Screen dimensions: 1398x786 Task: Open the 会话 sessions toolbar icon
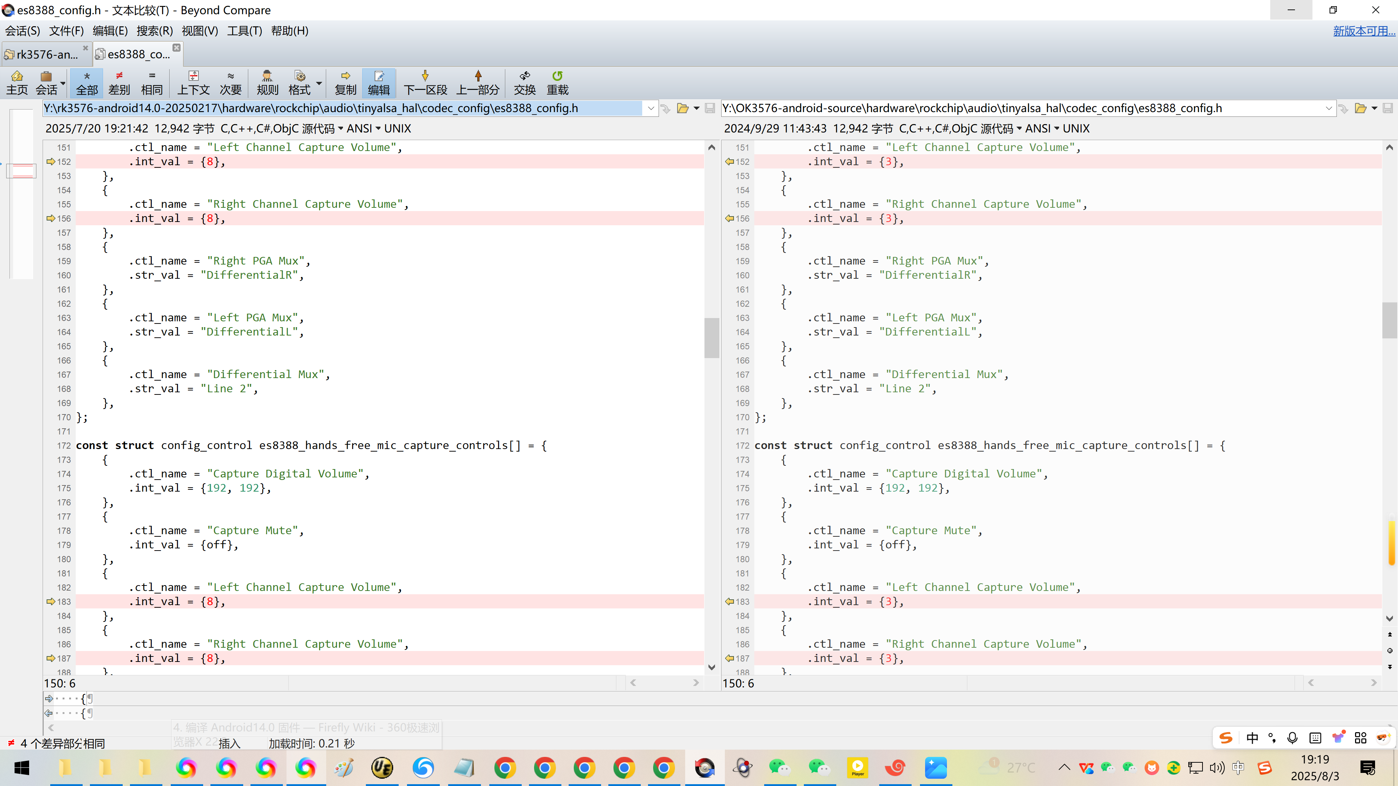click(46, 83)
